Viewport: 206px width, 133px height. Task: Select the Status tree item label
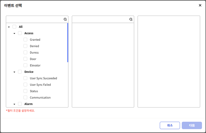click(x=34, y=91)
